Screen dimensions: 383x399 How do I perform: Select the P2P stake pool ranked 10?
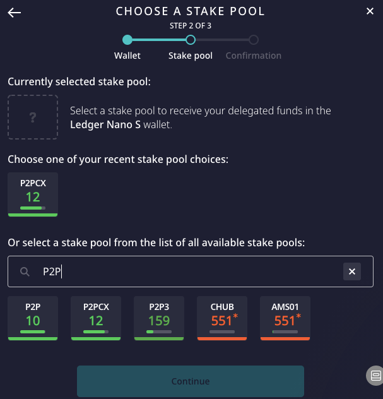coord(33,318)
